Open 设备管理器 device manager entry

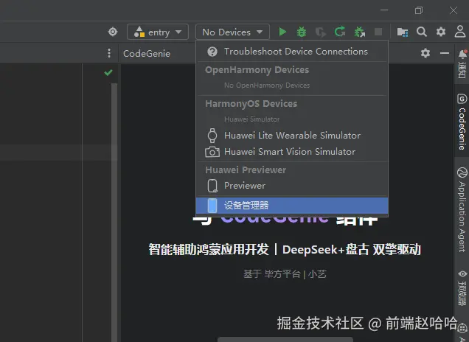click(x=292, y=206)
